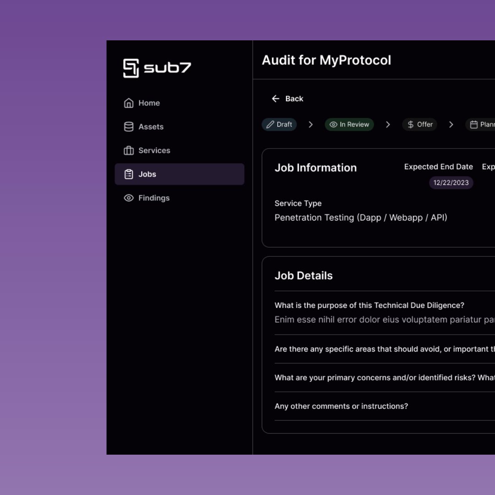The image size is (495, 495).
Task: Open Assets via its database icon
Action: coord(129,126)
